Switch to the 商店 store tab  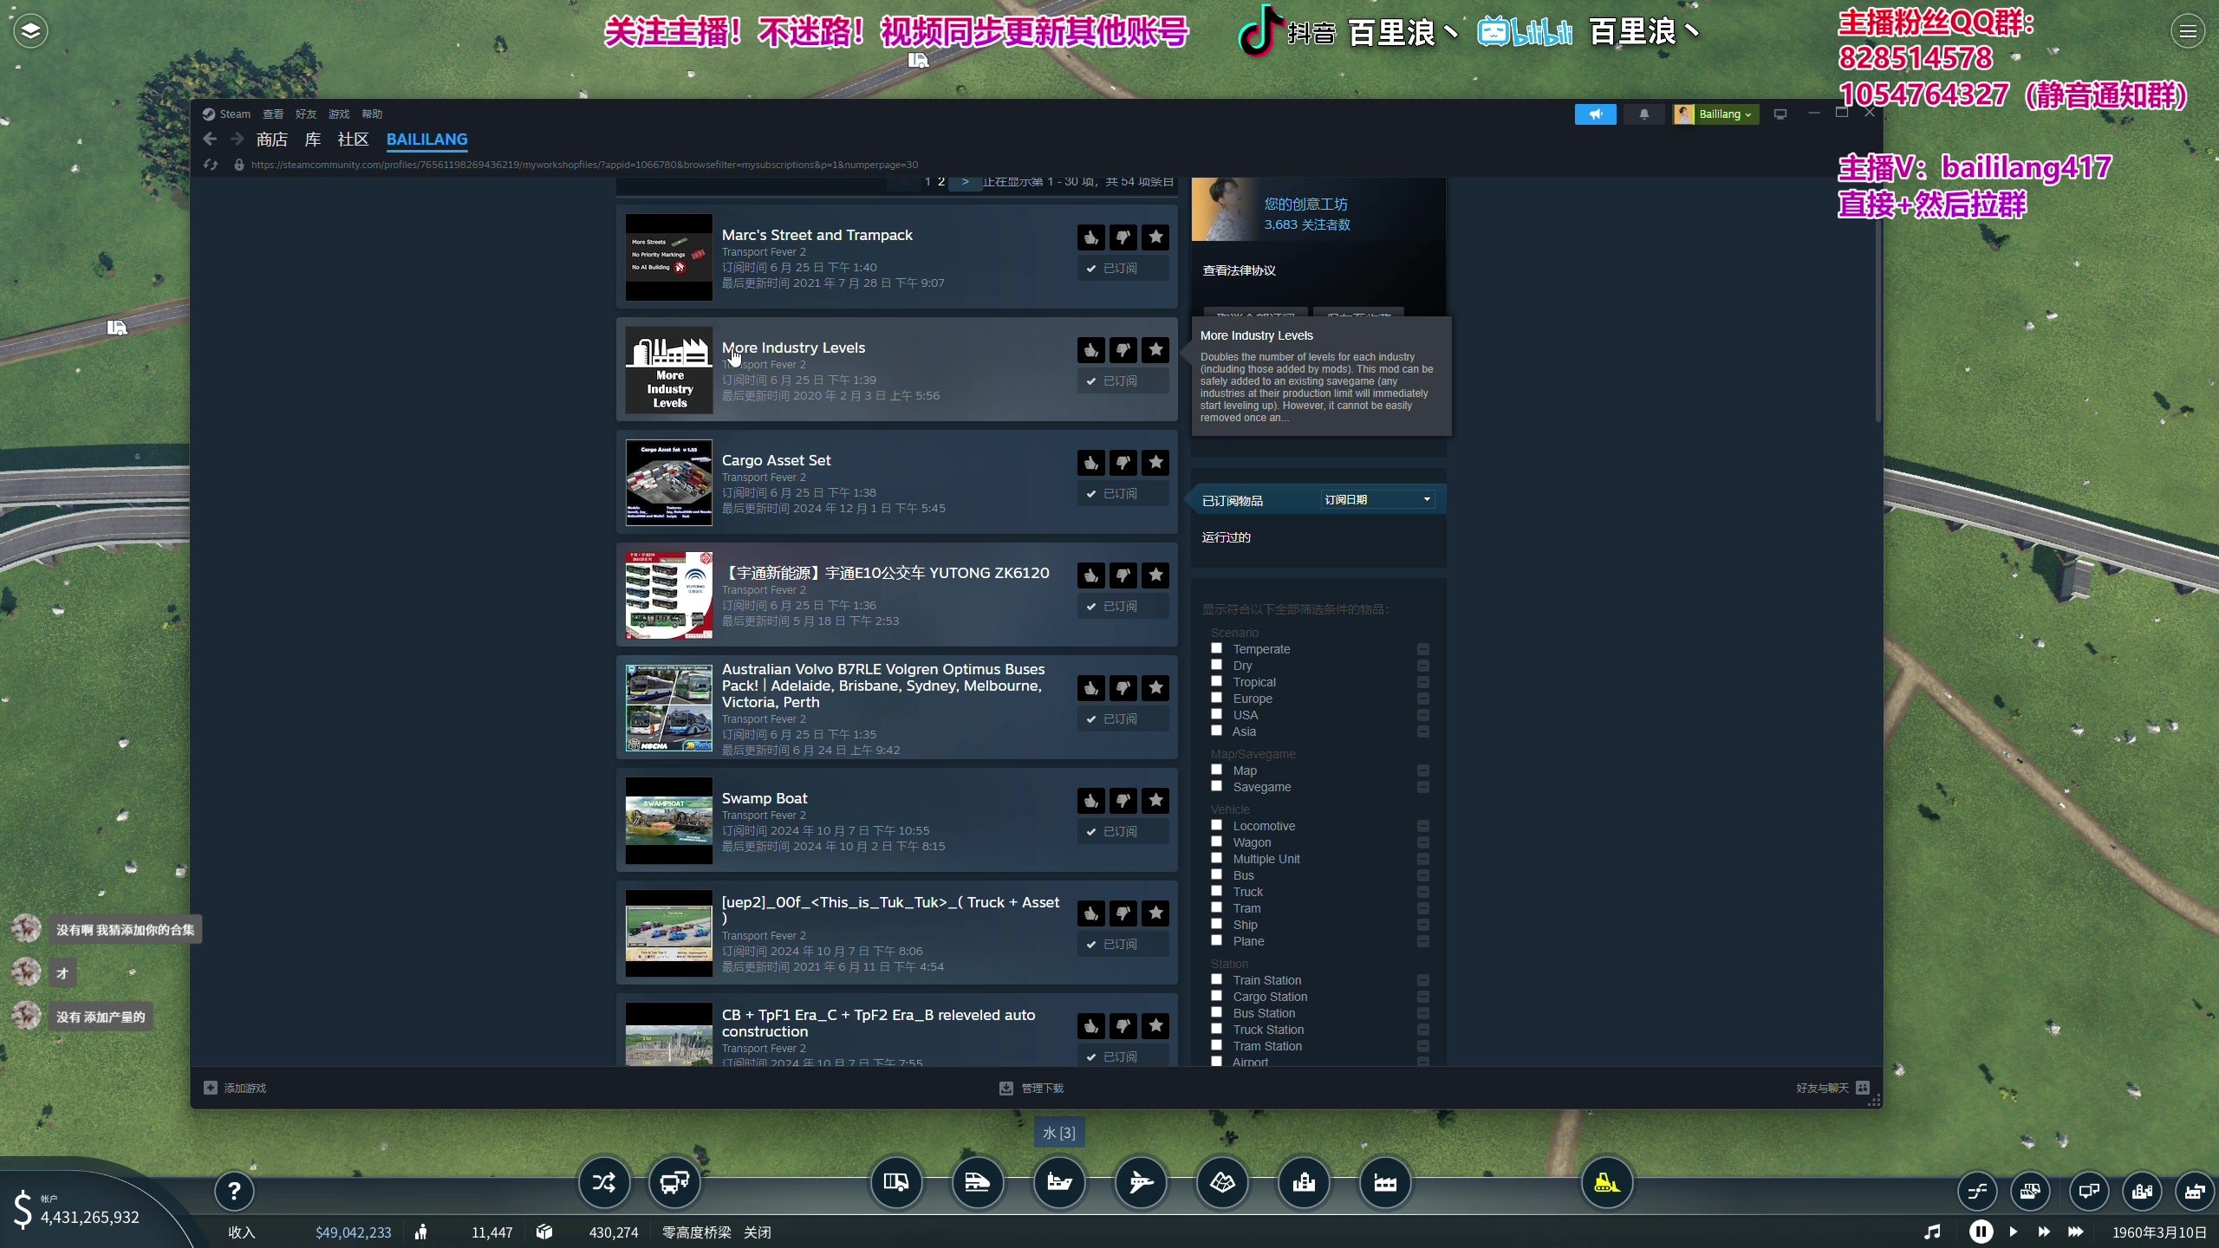point(272,140)
